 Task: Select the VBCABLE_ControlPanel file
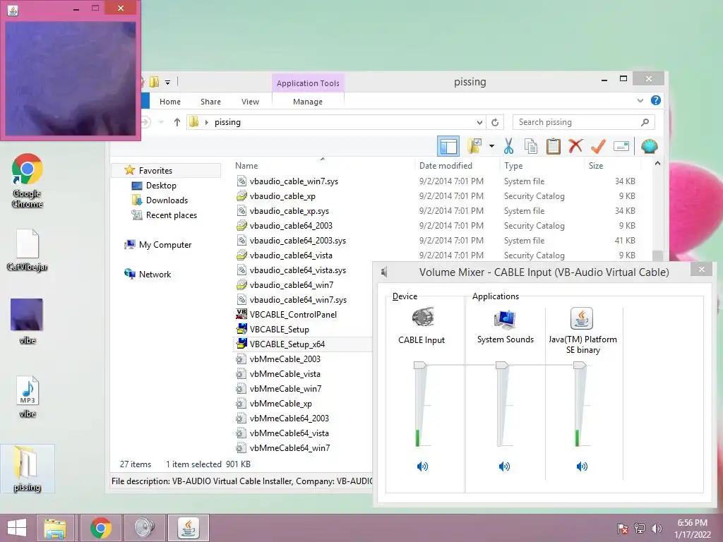coord(293,314)
